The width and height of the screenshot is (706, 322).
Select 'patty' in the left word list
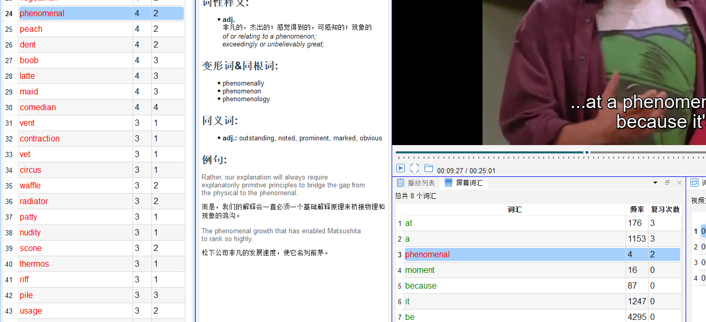tap(28, 217)
